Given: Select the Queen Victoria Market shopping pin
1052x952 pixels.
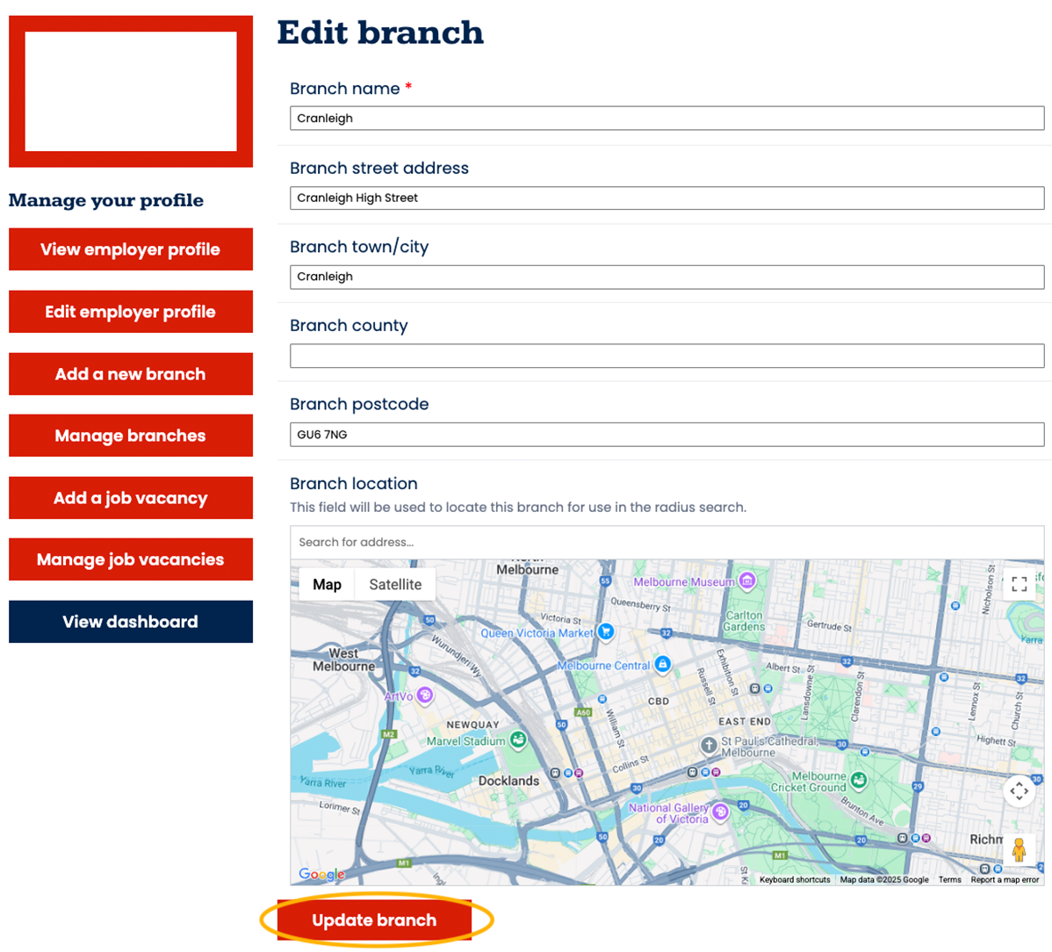Looking at the screenshot, I should point(605,631).
